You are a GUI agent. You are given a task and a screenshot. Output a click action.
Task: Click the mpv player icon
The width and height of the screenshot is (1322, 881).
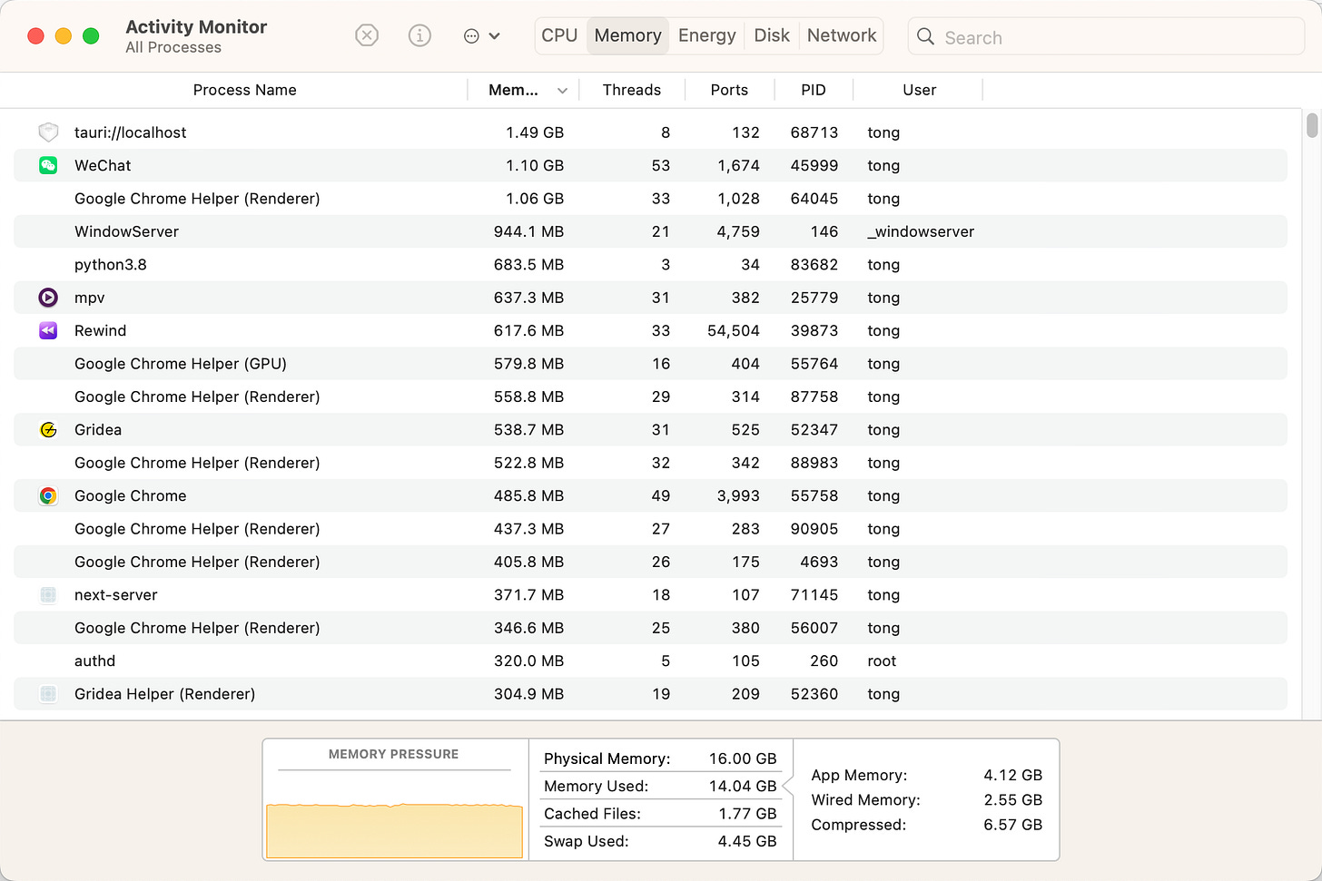pyautogui.click(x=48, y=298)
